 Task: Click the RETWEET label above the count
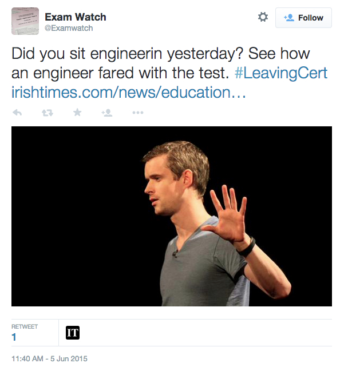(x=25, y=327)
